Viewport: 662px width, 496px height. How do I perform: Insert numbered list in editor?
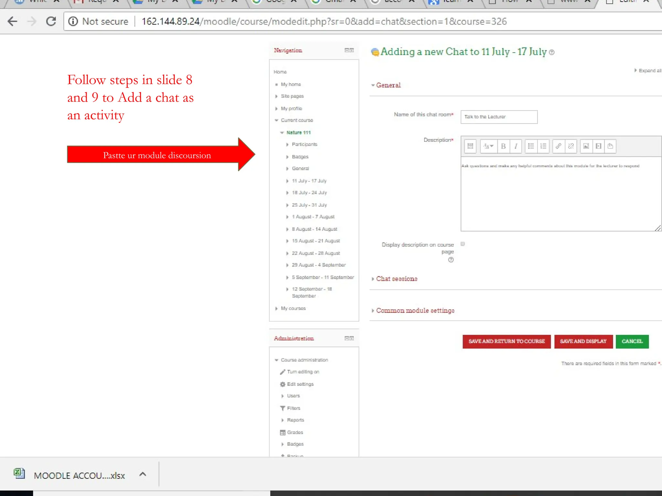click(x=543, y=146)
